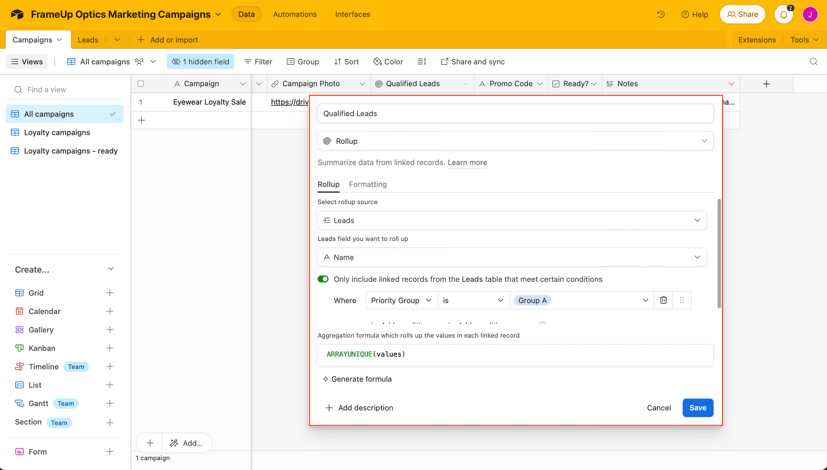Open the Automations section
827x470 pixels.
[x=294, y=14]
